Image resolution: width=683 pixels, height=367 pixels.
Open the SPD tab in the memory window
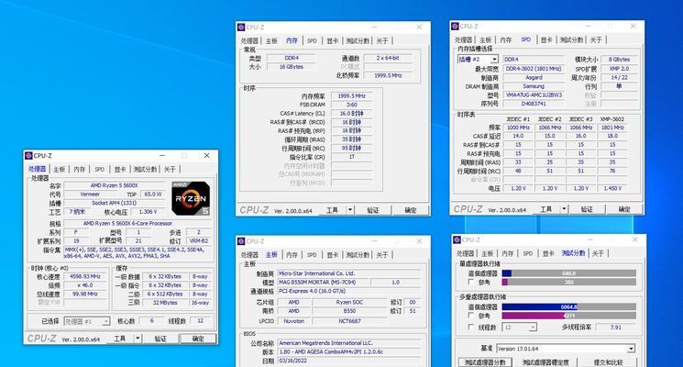[x=312, y=40]
